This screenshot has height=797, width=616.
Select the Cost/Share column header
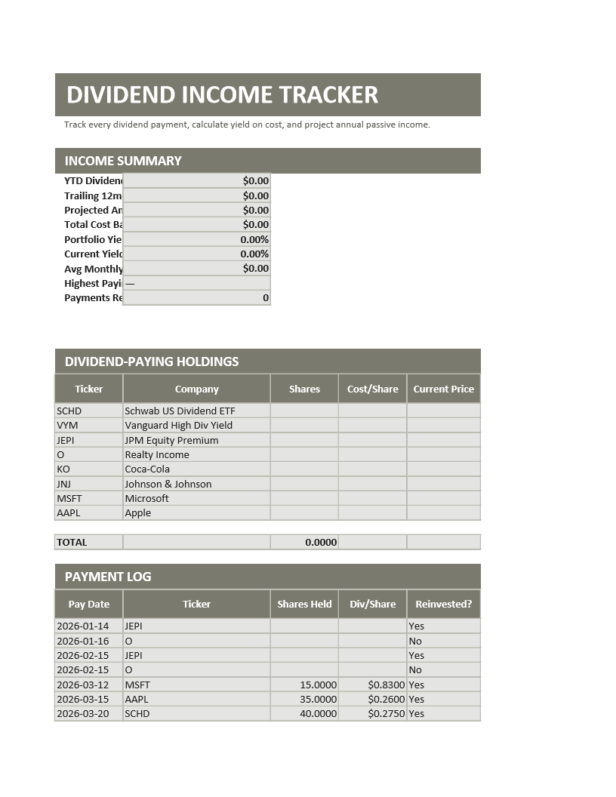pyautogui.click(x=373, y=389)
